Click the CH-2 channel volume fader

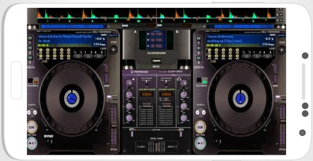pyautogui.click(x=166, y=106)
